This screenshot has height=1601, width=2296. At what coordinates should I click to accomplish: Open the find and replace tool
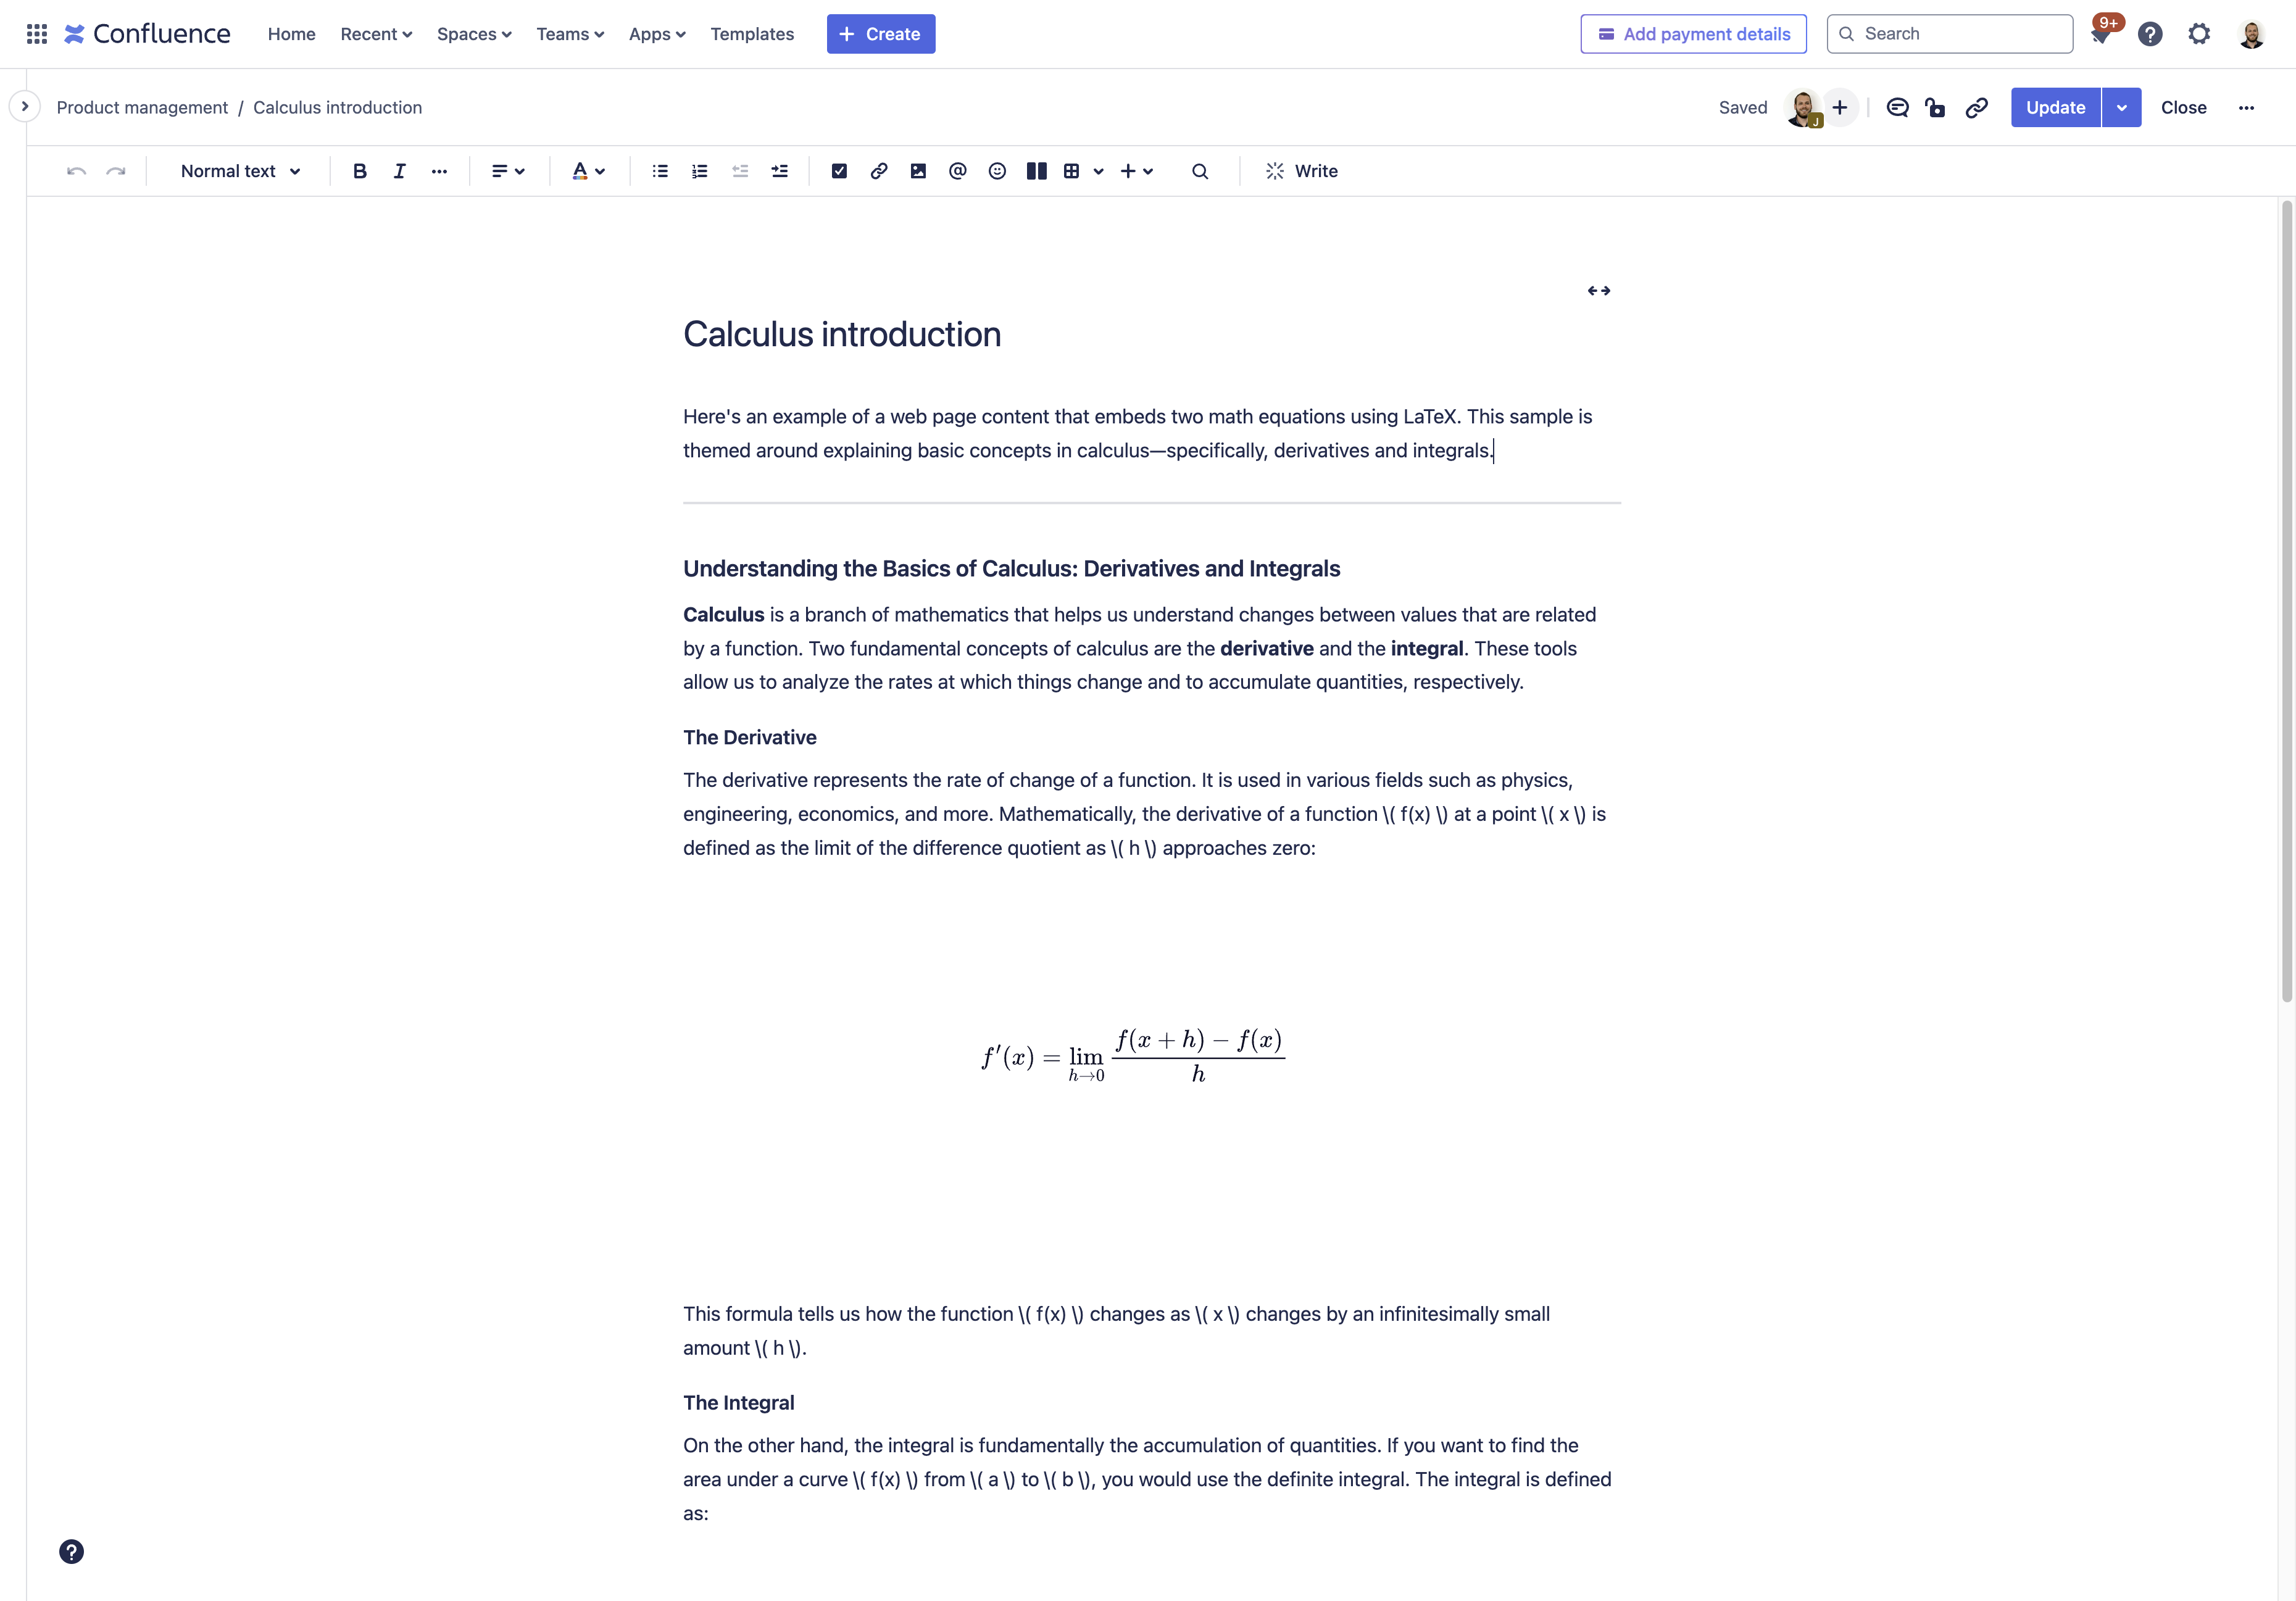coord(1197,169)
